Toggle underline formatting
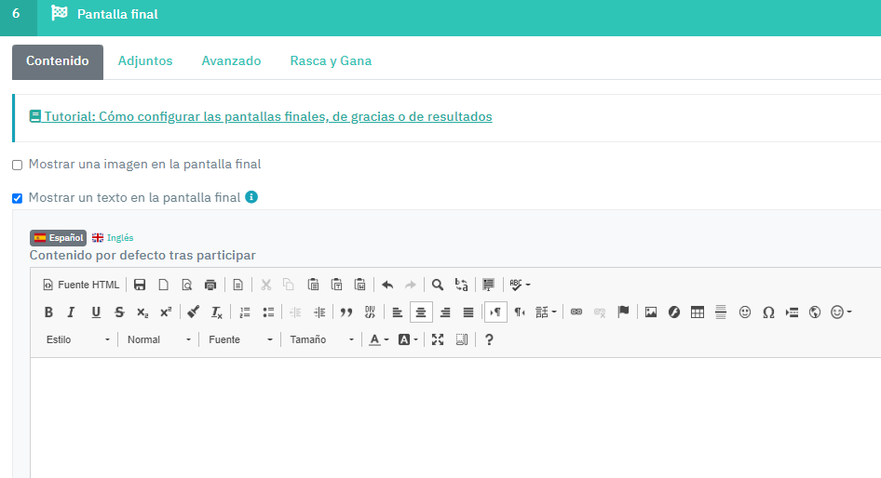This screenshot has height=478, width=881. 96,312
